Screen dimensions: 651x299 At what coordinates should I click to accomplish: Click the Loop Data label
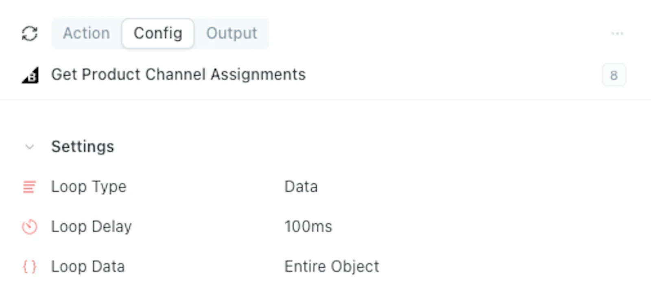coord(88,267)
